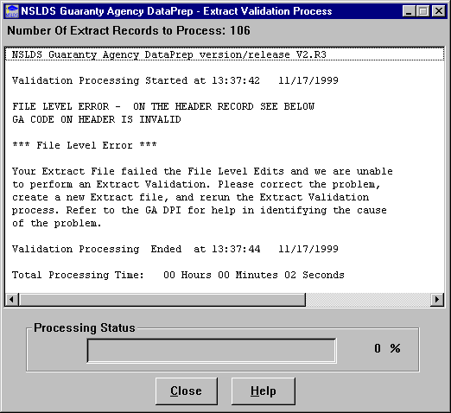Click the Processing Status progress bar
The height and width of the screenshot is (413, 451).
pos(212,351)
